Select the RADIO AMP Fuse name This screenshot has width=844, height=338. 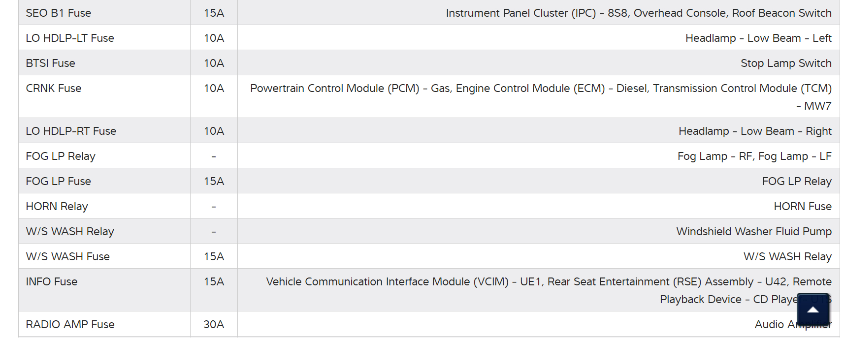(70, 325)
